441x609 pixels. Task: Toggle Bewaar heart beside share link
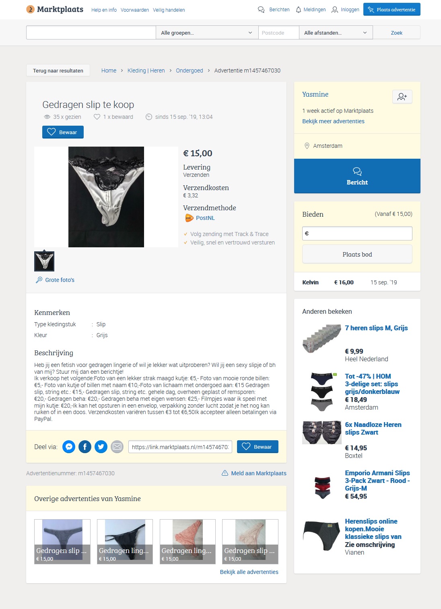[x=258, y=447]
